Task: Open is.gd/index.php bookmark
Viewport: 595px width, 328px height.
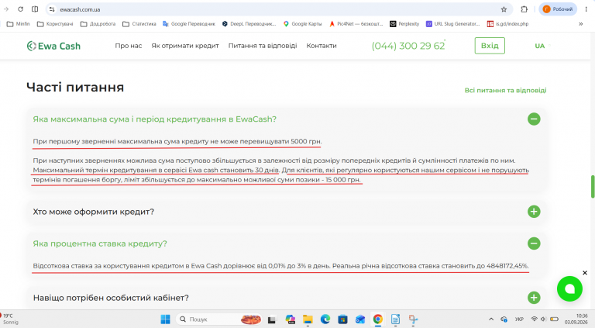Action: click(507, 23)
